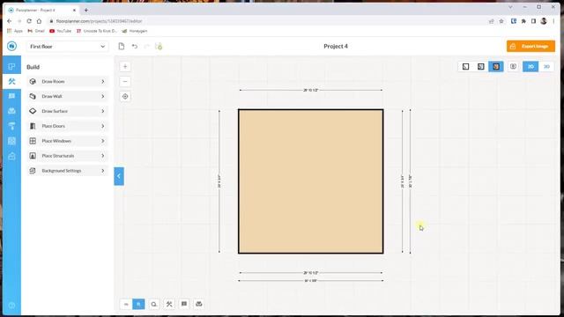Open the comment tool in bottom toolbar

184,304
